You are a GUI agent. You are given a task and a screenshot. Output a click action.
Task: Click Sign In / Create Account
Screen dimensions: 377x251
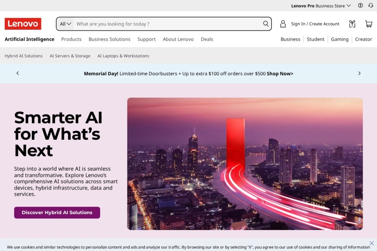(315, 24)
